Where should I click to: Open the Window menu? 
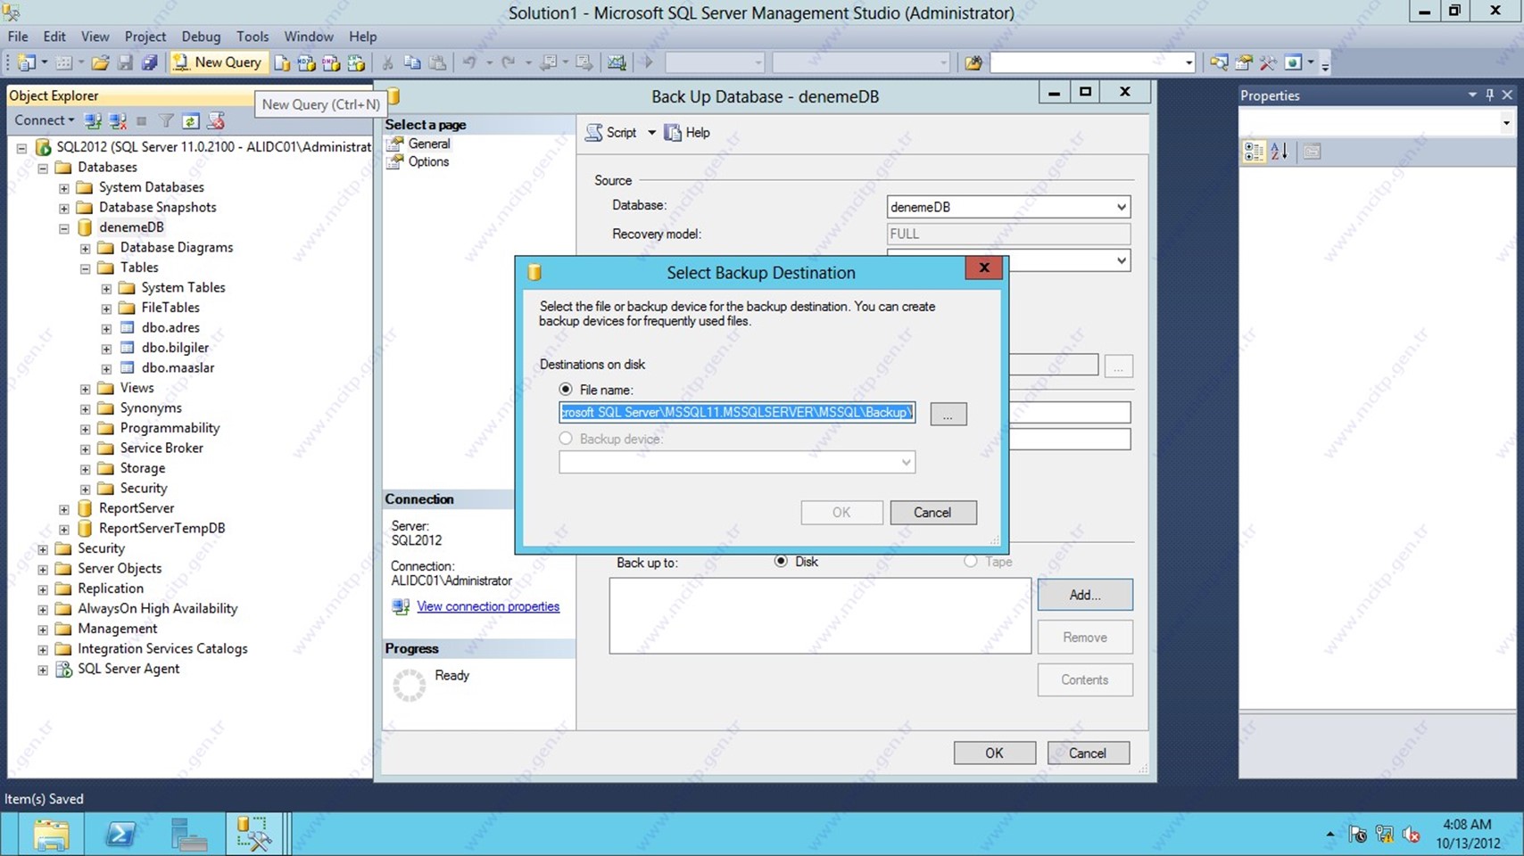(x=309, y=37)
